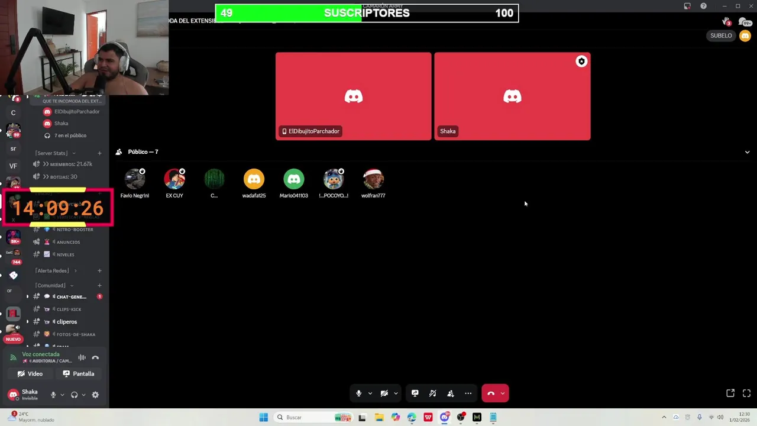Open microphone options arrow in call bar
The width and height of the screenshot is (757, 426).
tap(370, 393)
